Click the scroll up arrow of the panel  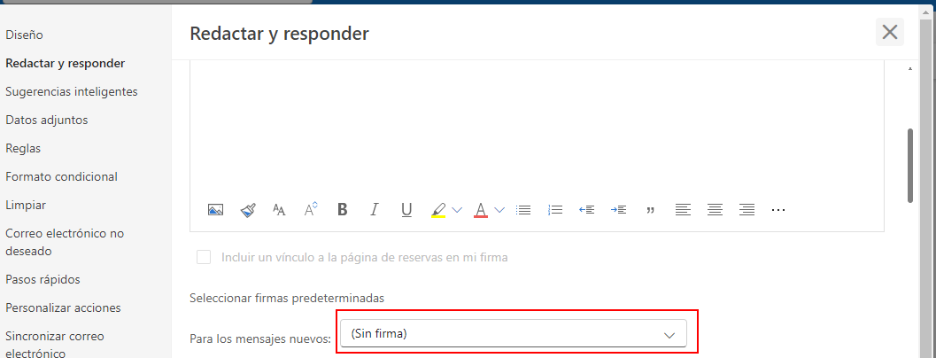coord(910,69)
